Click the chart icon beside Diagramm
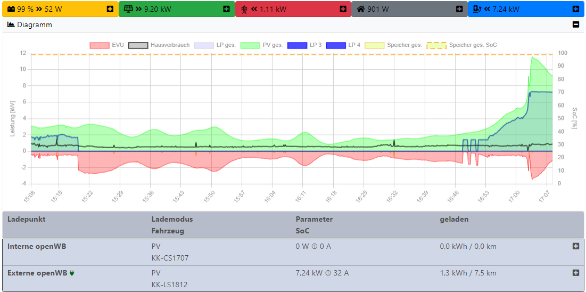 (x=11, y=25)
